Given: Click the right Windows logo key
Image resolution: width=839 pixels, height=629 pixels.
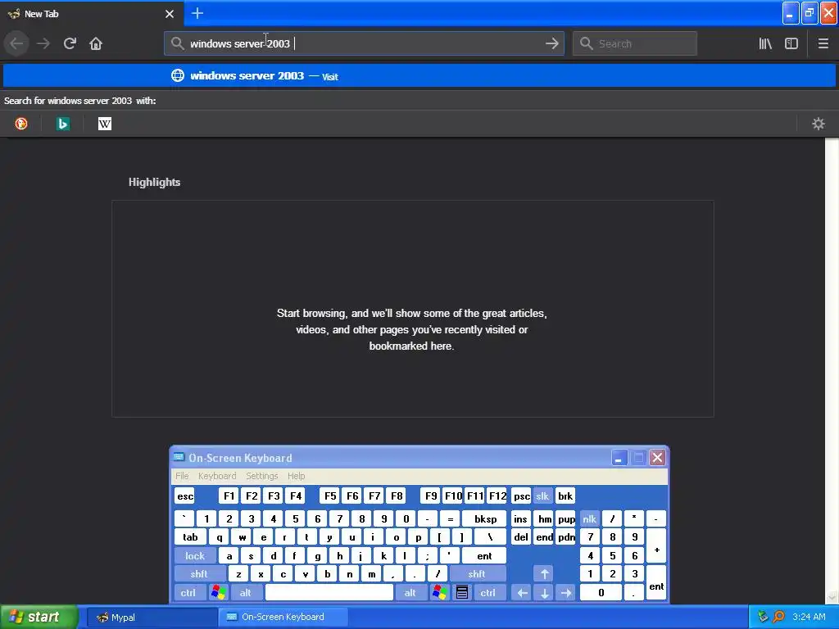Looking at the screenshot, I should coord(440,593).
